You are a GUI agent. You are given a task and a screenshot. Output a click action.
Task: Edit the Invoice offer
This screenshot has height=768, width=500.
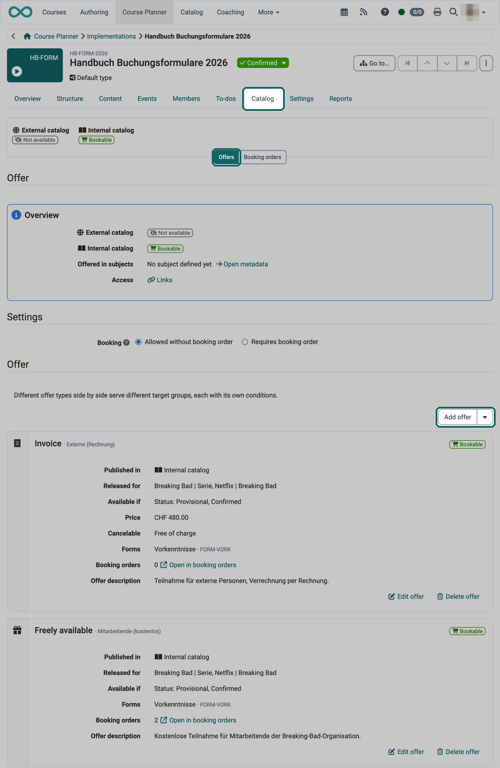(x=406, y=597)
